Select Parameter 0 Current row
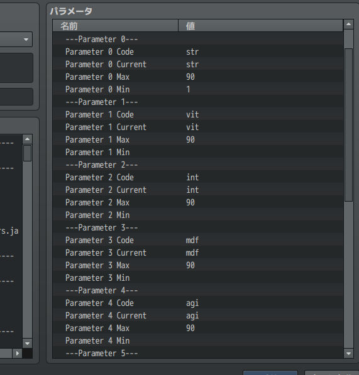 click(x=198, y=64)
